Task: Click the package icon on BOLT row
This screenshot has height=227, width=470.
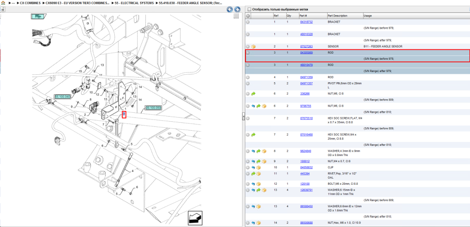Action: [x=258, y=184]
